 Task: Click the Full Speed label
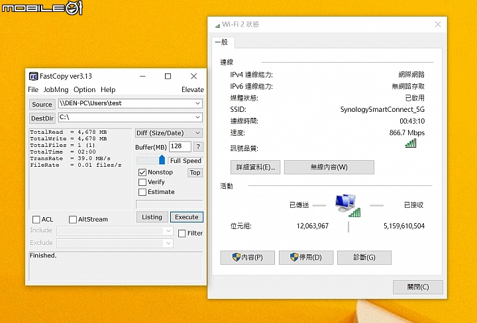[185, 161]
